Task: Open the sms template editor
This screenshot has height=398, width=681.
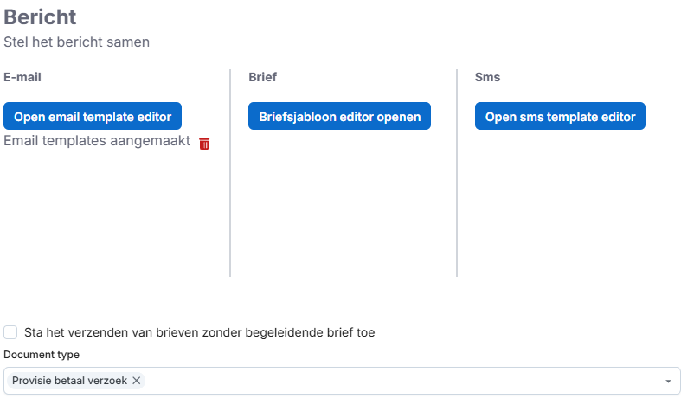Action: (560, 117)
